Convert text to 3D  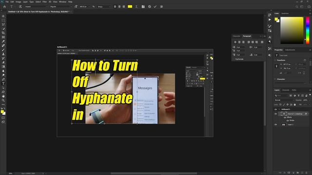[x=161, y=6]
